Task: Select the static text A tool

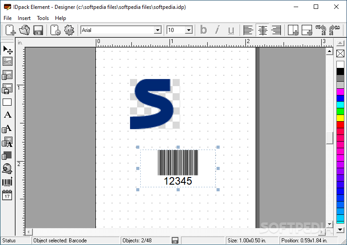Action: click(8, 115)
